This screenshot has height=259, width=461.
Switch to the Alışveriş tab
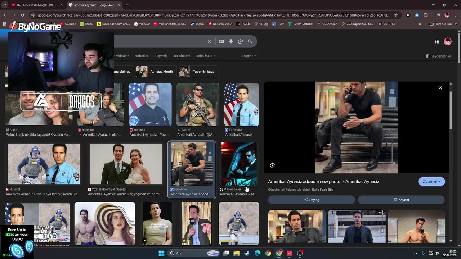(x=161, y=56)
